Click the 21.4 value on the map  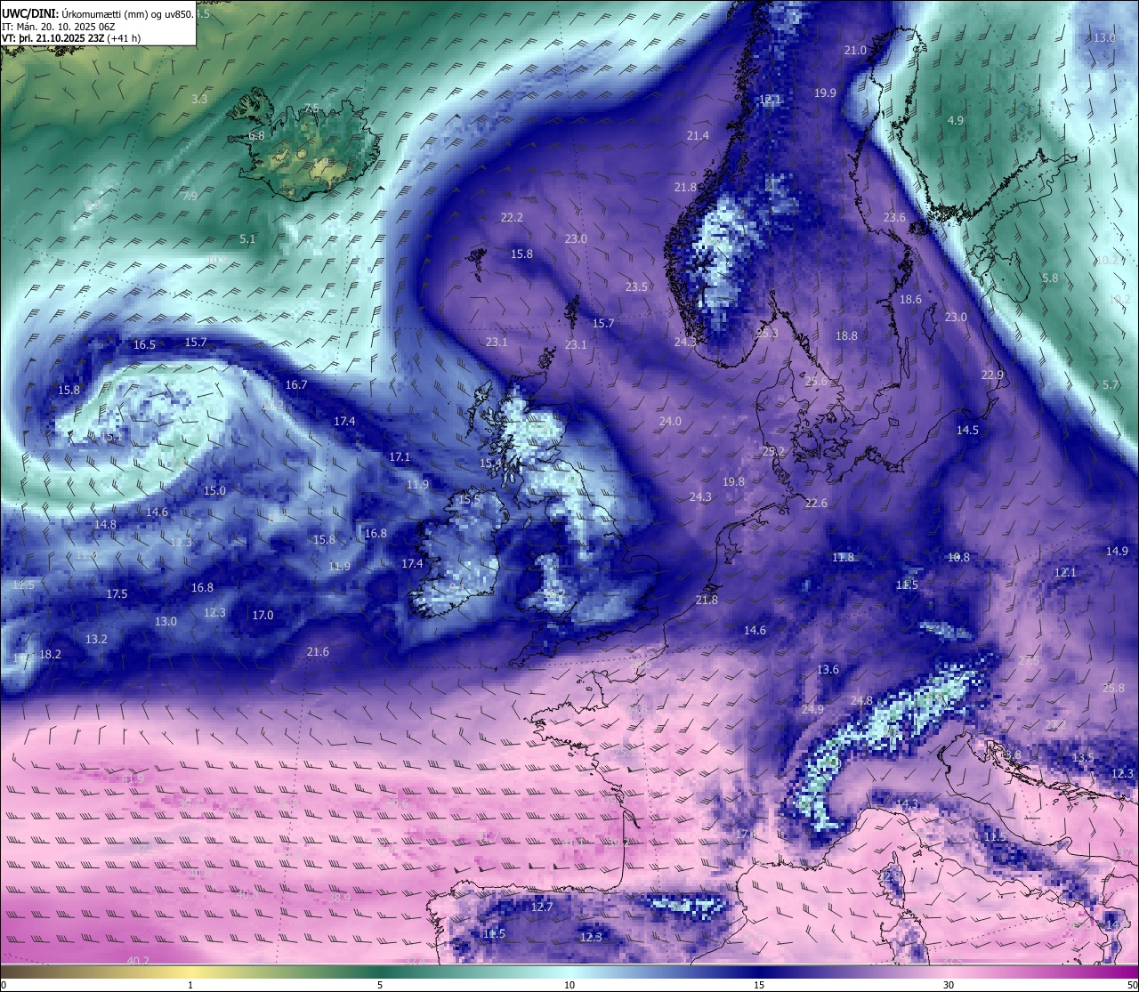coord(698,135)
